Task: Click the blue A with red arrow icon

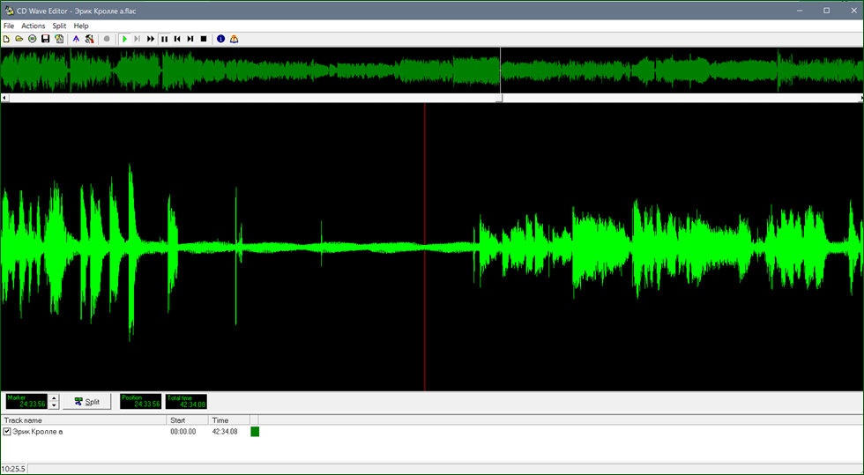Action: coord(76,39)
